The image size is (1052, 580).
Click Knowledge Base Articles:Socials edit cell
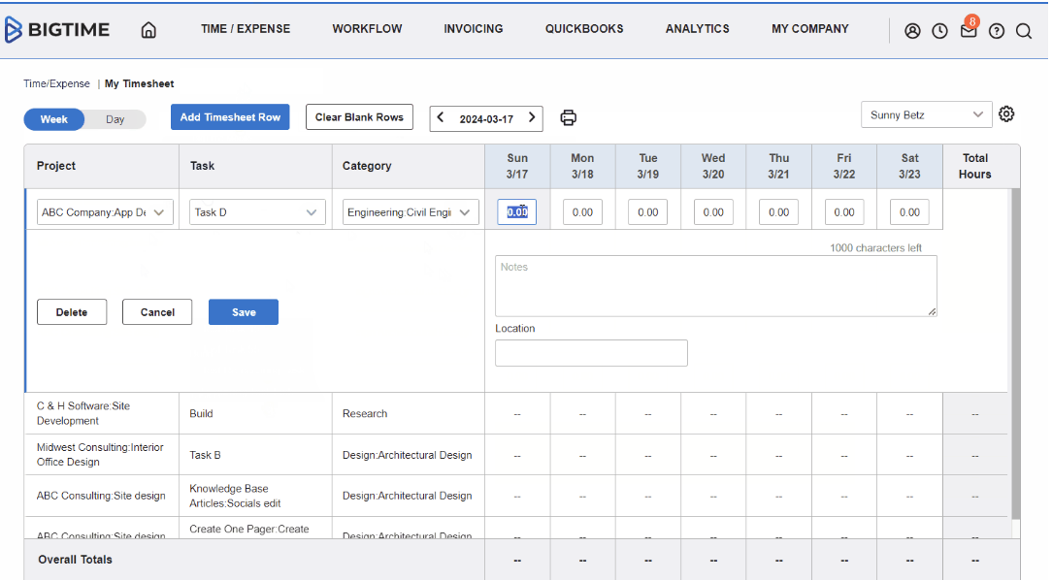pos(255,497)
